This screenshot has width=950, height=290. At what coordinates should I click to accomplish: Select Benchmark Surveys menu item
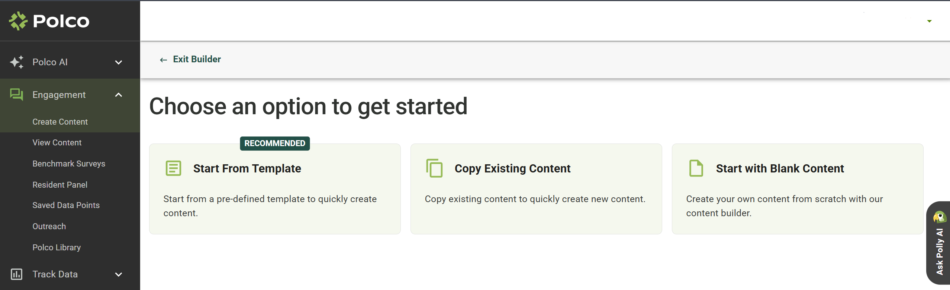coord(69,164)
